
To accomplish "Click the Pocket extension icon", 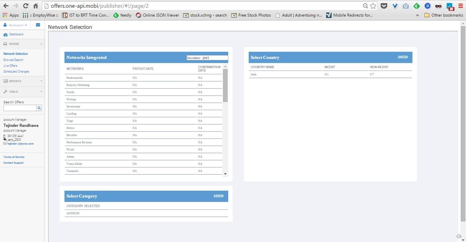I will (x=384, y=6).
